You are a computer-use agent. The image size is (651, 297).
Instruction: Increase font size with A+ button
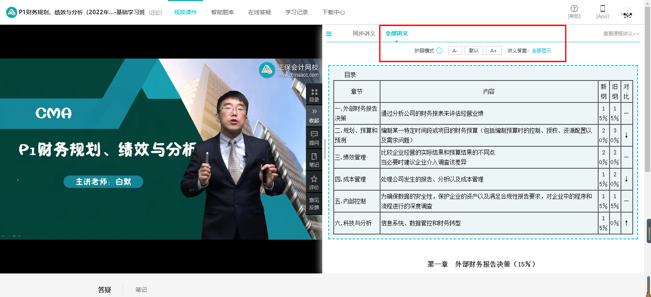(494, 51)
